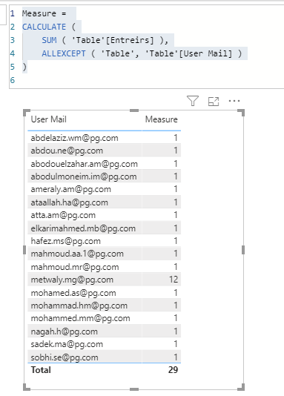Viewport: 284px width, 396px height.
Task: Select the abdou.ne@pg.com row
Action: click(x=105, y=151)
